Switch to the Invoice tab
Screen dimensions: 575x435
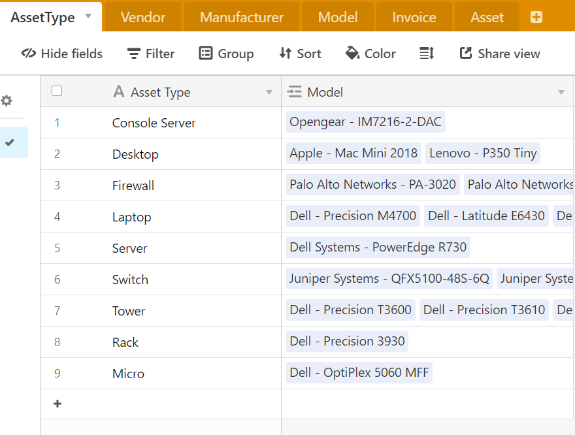pyautogui.click(x=414, y=17)
